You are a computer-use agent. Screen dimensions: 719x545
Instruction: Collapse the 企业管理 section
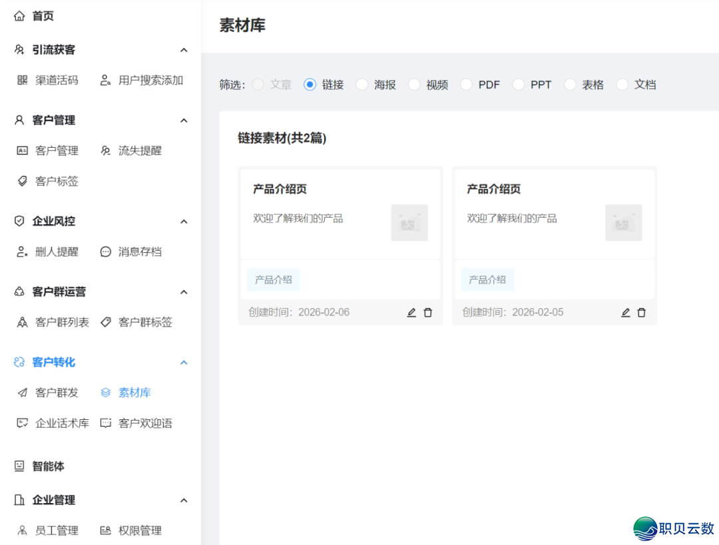[x=184, y=500]
